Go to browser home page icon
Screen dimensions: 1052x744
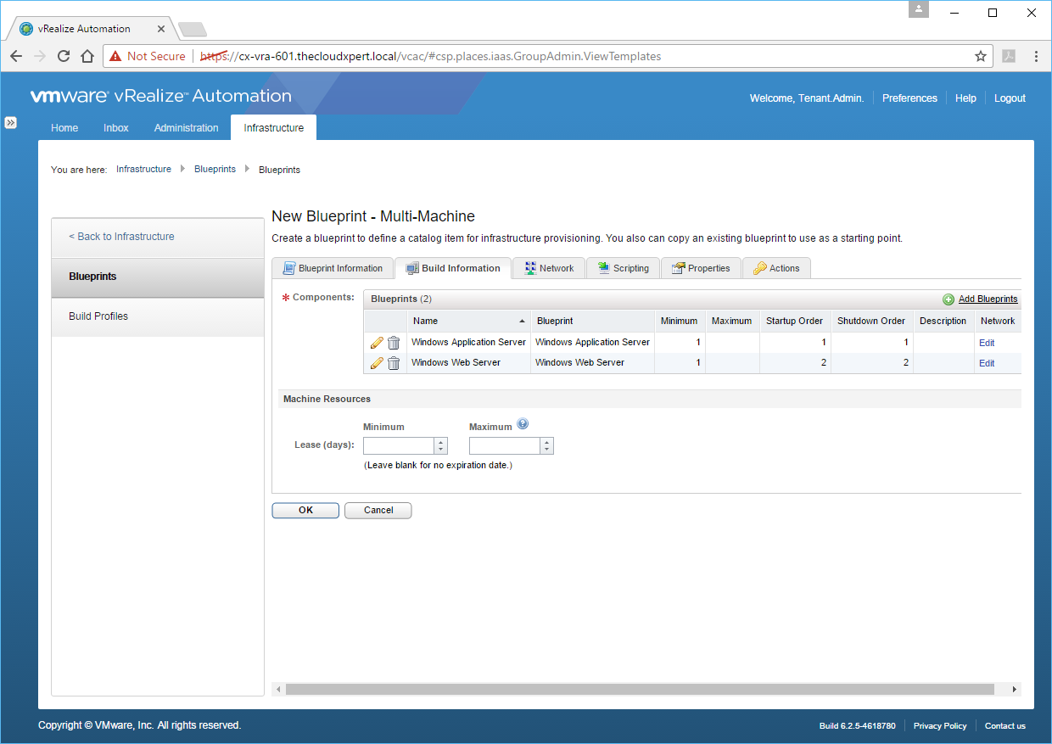tap(87, 56)
